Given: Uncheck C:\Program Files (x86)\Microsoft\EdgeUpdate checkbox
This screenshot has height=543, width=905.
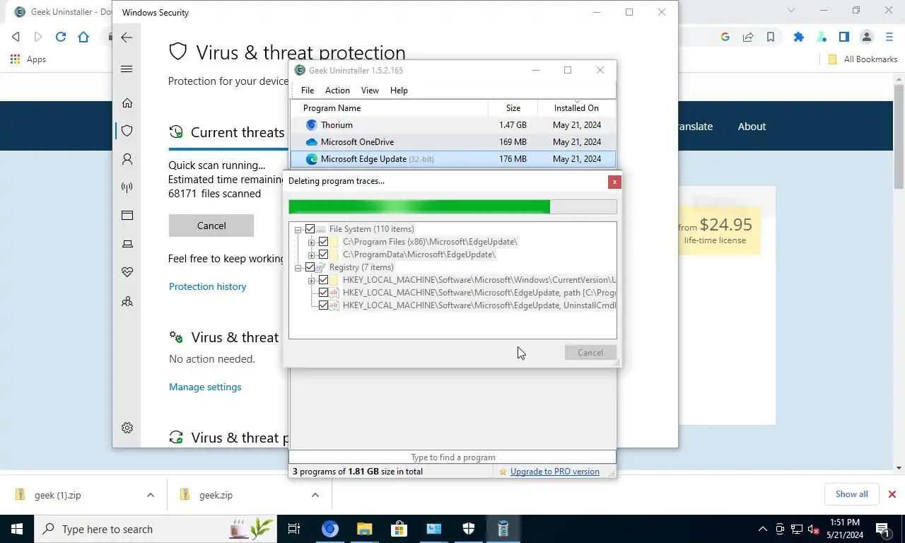Looking at the screenshot, I should (x=323, y=242).
